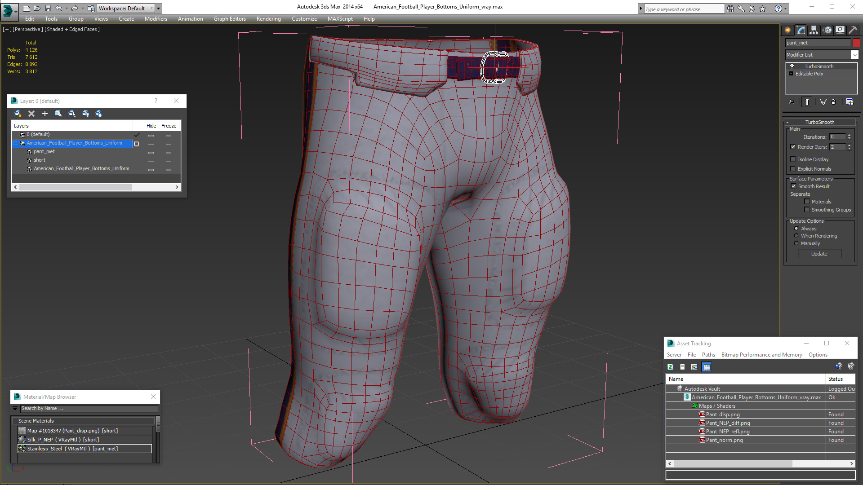Viewport: 863px width, 485px height.
Task: Open the redo history dropdown arrow
Action: [x=82, y=8]
